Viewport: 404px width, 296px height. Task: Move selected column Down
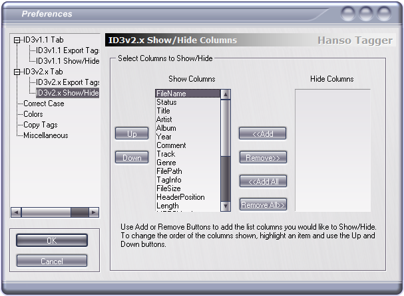point(132,157)
